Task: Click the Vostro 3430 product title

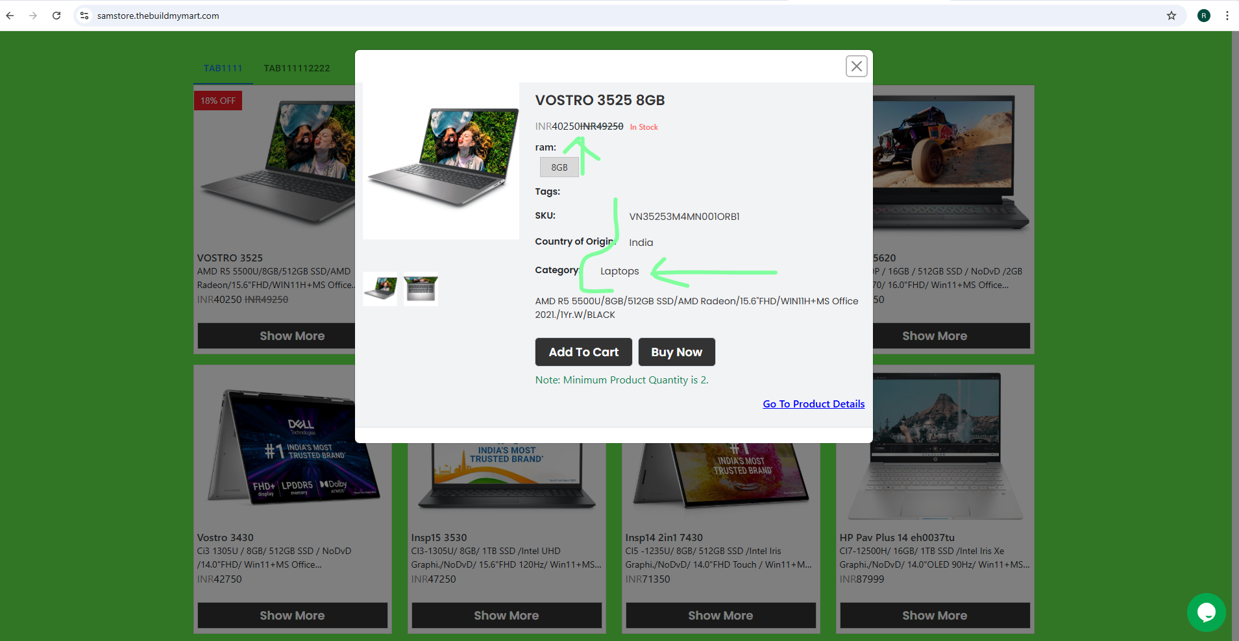Action: coord(225,538)
